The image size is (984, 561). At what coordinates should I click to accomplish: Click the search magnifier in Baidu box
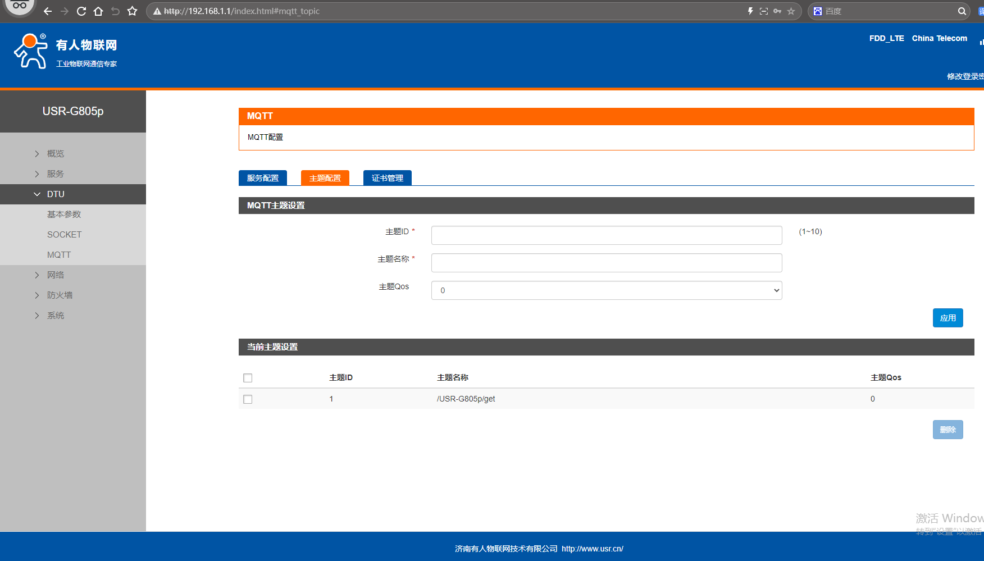click(x=962, y=11)
